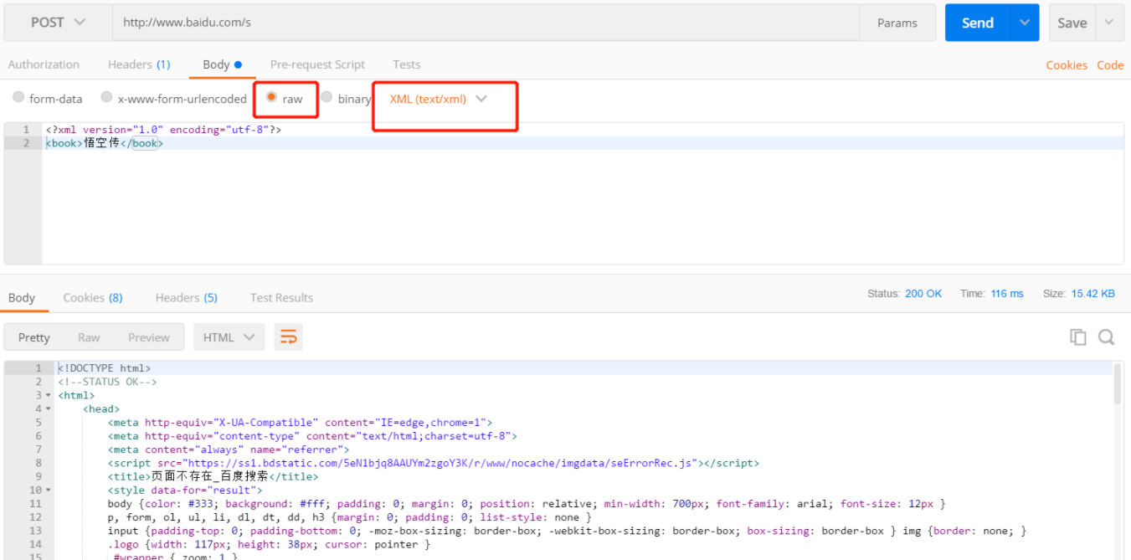Image resolution: width=1131 pixels, height=560 pixels.
Task: Send the request
Action: [977, 23]
